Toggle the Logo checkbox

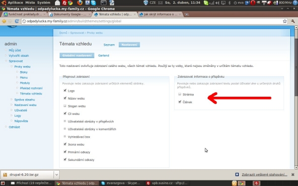[x=65, y=91]
